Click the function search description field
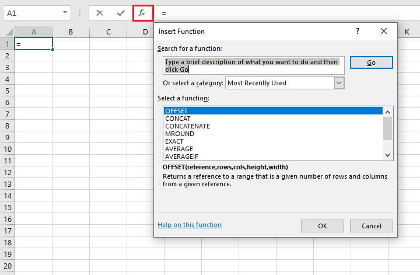Viewport: 420px width, 275px height. pyautogui.click(x=254, y=65)
